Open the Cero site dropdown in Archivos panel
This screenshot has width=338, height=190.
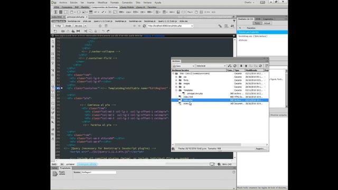(183, 66)
